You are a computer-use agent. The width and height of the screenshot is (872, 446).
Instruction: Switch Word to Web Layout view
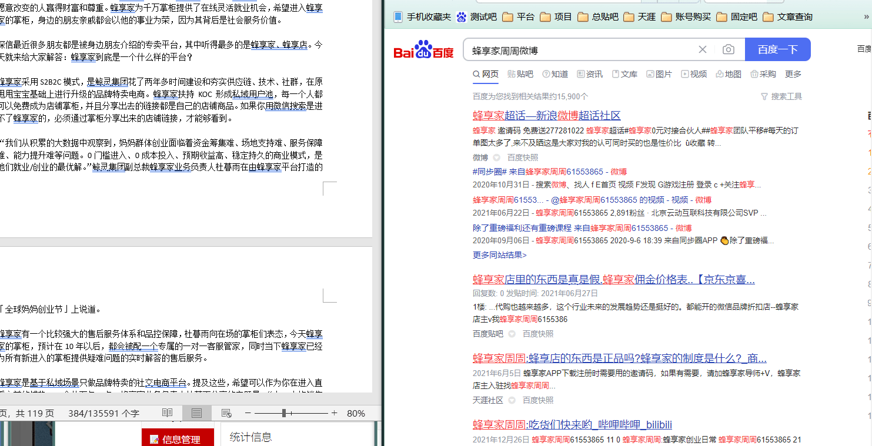click(x=226, y=413)
